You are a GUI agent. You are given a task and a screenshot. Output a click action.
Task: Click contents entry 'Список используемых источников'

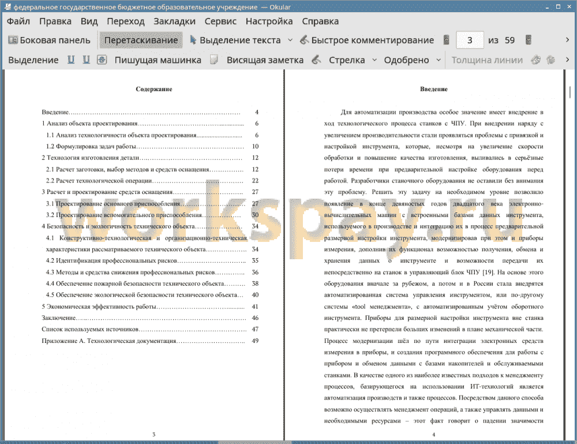[x=150, y=329]
